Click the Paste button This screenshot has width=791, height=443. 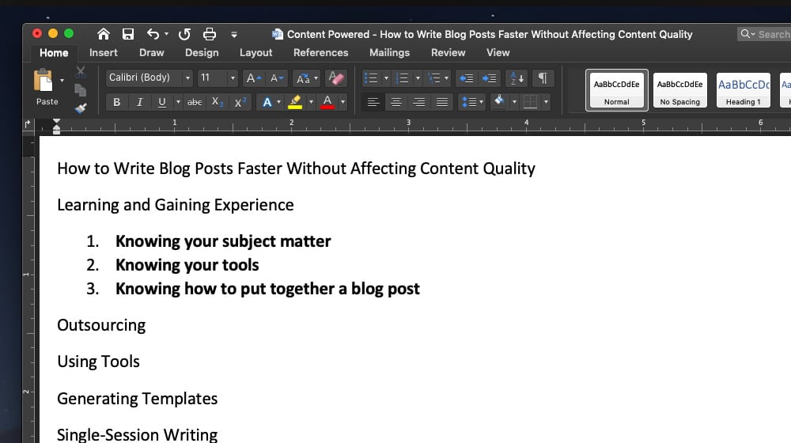tap(44, 87)
